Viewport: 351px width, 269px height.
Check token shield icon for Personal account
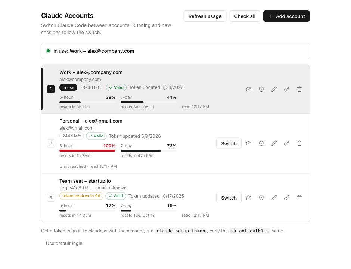(261, 143)
